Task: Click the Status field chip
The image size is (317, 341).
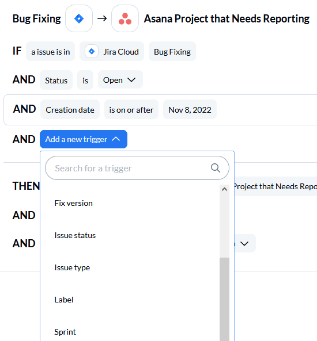Action: [x=56, y=80]
